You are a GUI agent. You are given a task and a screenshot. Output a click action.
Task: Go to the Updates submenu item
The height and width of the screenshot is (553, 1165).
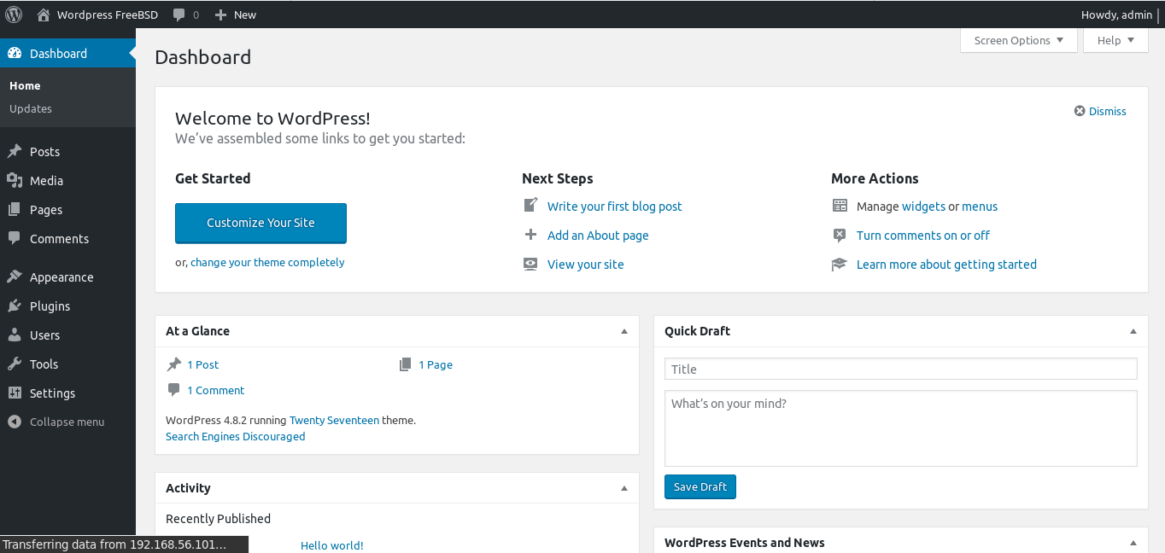[31, 108]
